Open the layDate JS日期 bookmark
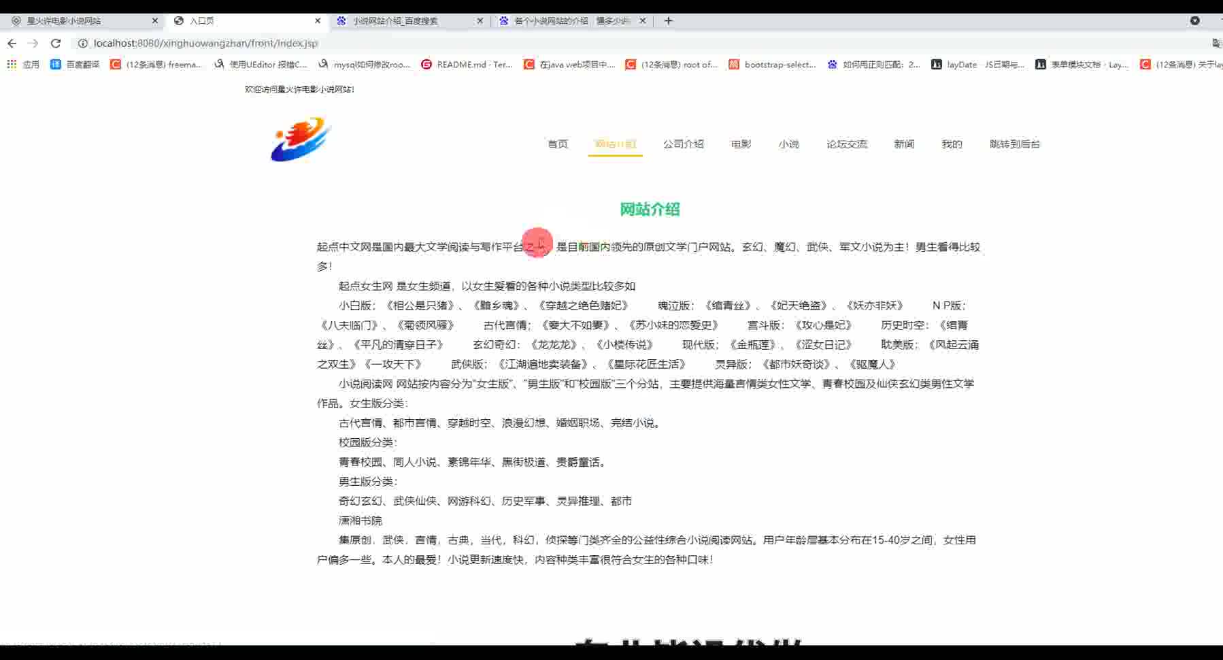The width and height of the screenshot is (1223, 660). point(978,65)
